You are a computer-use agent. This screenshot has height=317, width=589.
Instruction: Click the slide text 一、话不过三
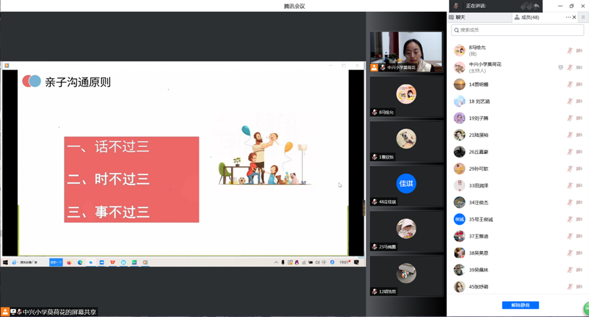pyautogui.click(x=108, y=147)
